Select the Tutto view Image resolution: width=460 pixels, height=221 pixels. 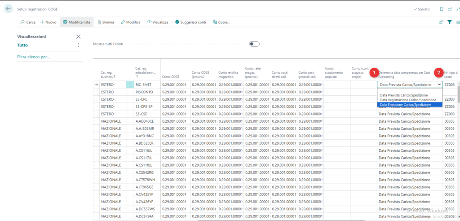22,45
